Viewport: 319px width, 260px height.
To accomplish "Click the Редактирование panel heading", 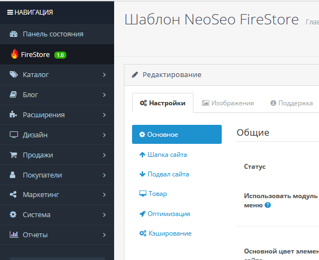I will pos(172,75).
